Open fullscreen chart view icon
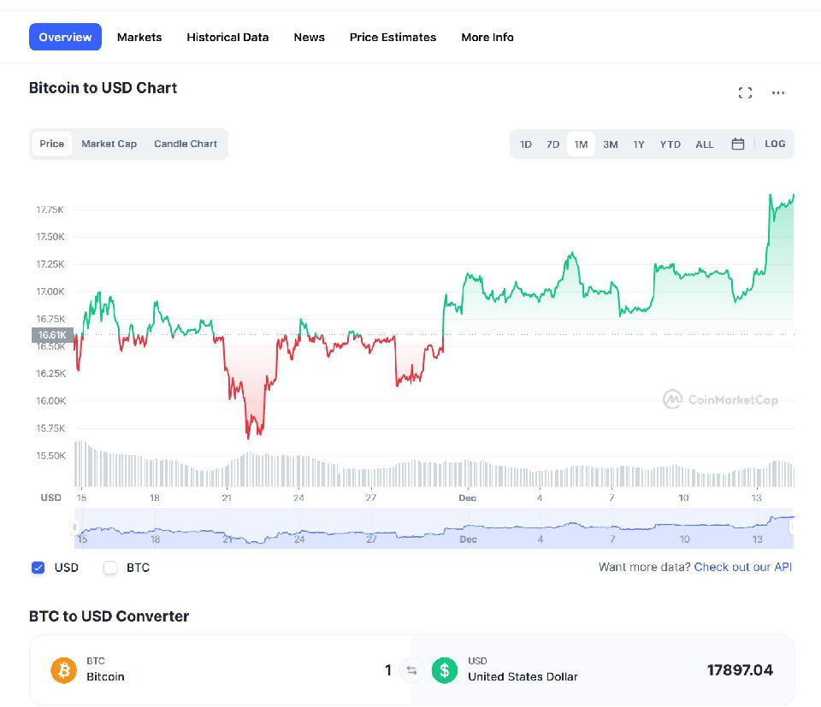 point(745,93)
